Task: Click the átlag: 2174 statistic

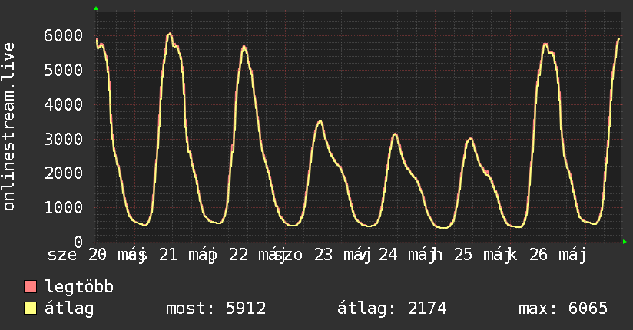Action: coord(392,309)
